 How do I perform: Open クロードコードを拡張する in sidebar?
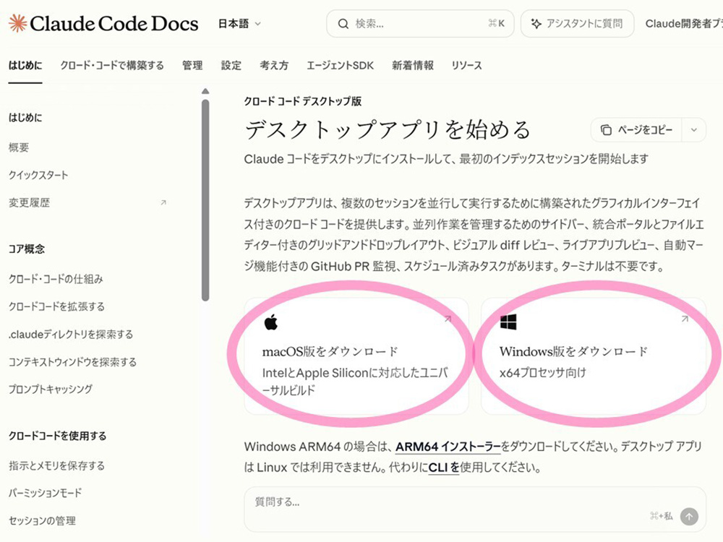coord(56,306)
